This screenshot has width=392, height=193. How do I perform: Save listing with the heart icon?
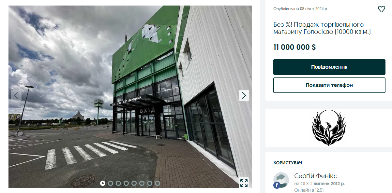[x=381, y=9]
